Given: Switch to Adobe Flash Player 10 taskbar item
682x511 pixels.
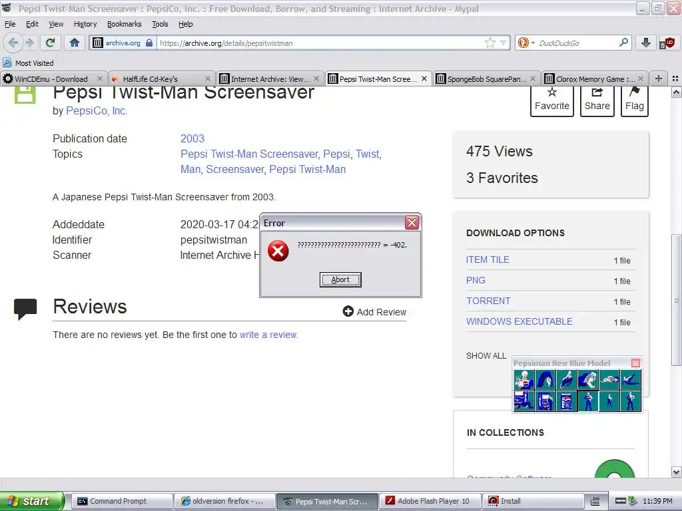Looking at the screenshot, I should tap(430, 501).
